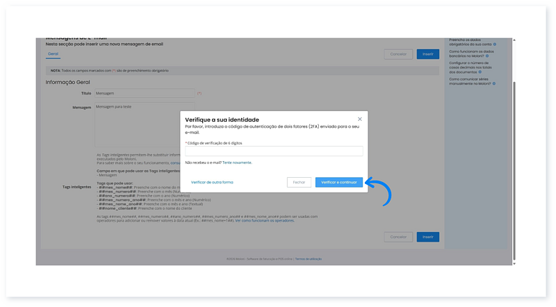Click the Título text field

point(144,93)
